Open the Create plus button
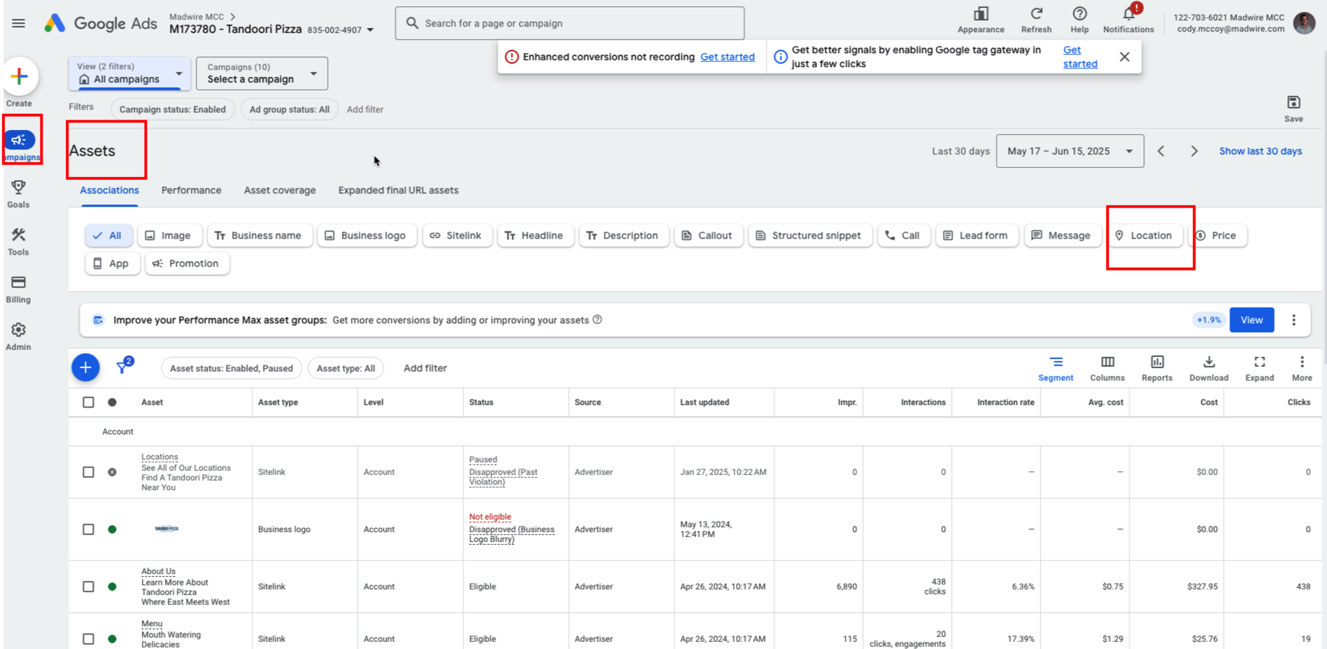 click(x=20, y=76)
